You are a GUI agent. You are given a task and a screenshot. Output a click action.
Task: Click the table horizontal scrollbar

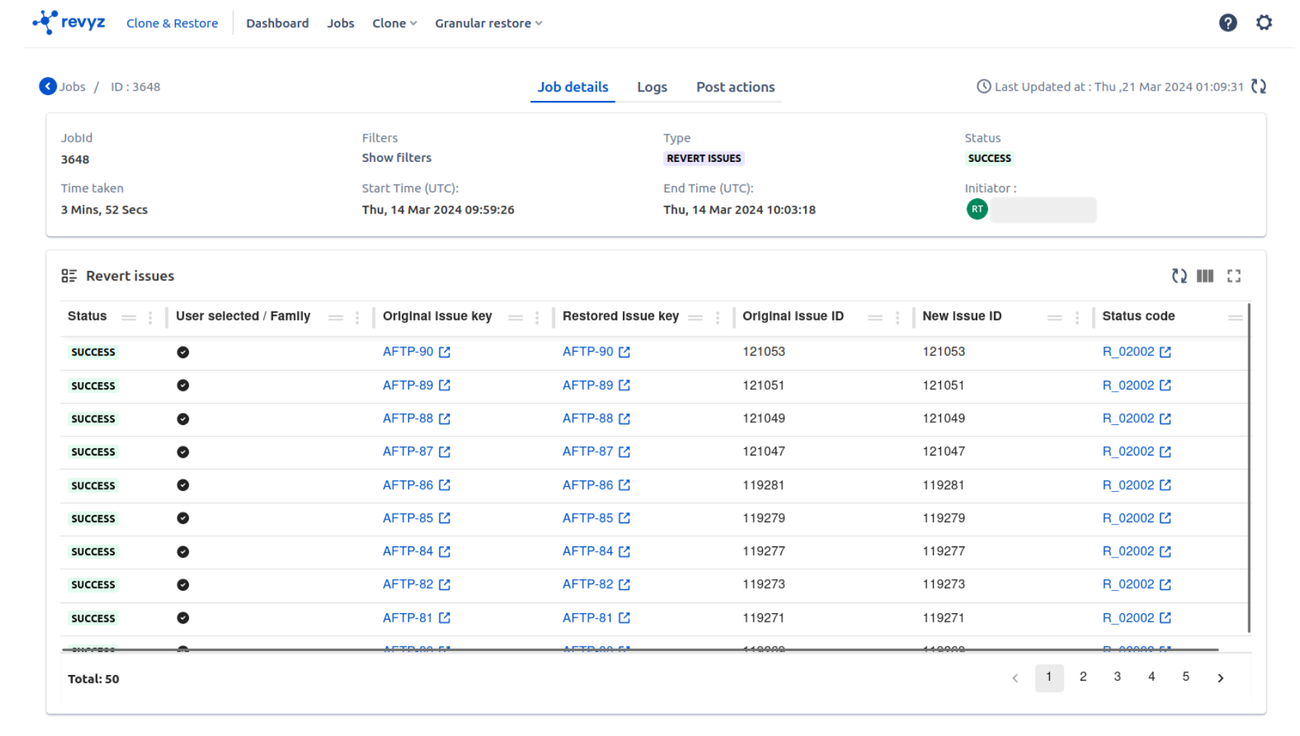click(x=640, y=650)
